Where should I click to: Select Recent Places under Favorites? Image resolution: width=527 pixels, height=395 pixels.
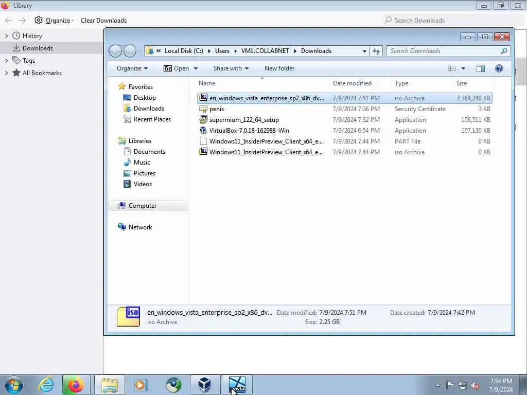152,119
